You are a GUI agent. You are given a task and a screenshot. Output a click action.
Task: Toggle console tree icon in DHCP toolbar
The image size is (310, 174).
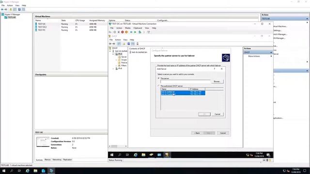(119, 43)
